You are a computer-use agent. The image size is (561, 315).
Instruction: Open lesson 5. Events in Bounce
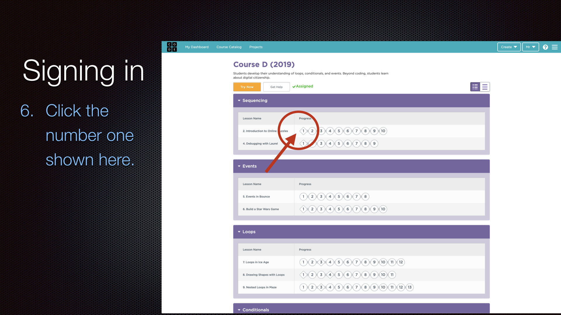tap(256, 197)
